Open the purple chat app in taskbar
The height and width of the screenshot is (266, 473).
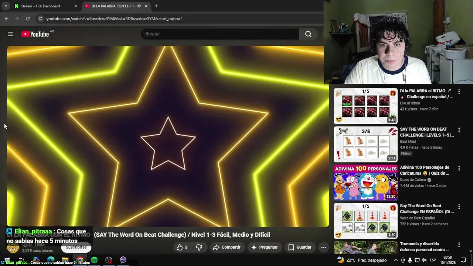click(123, 260)
